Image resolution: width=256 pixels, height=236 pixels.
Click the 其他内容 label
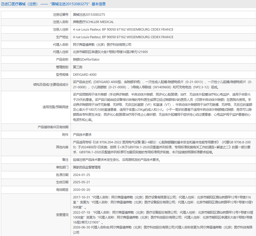pyautogui.click(x=62, y=147)
